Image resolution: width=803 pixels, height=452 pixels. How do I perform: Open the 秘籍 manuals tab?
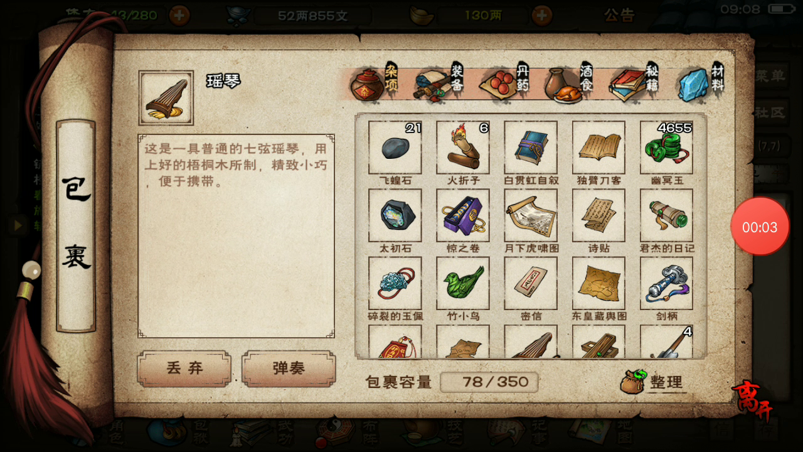pyautogui.click(x=634, y=83)
